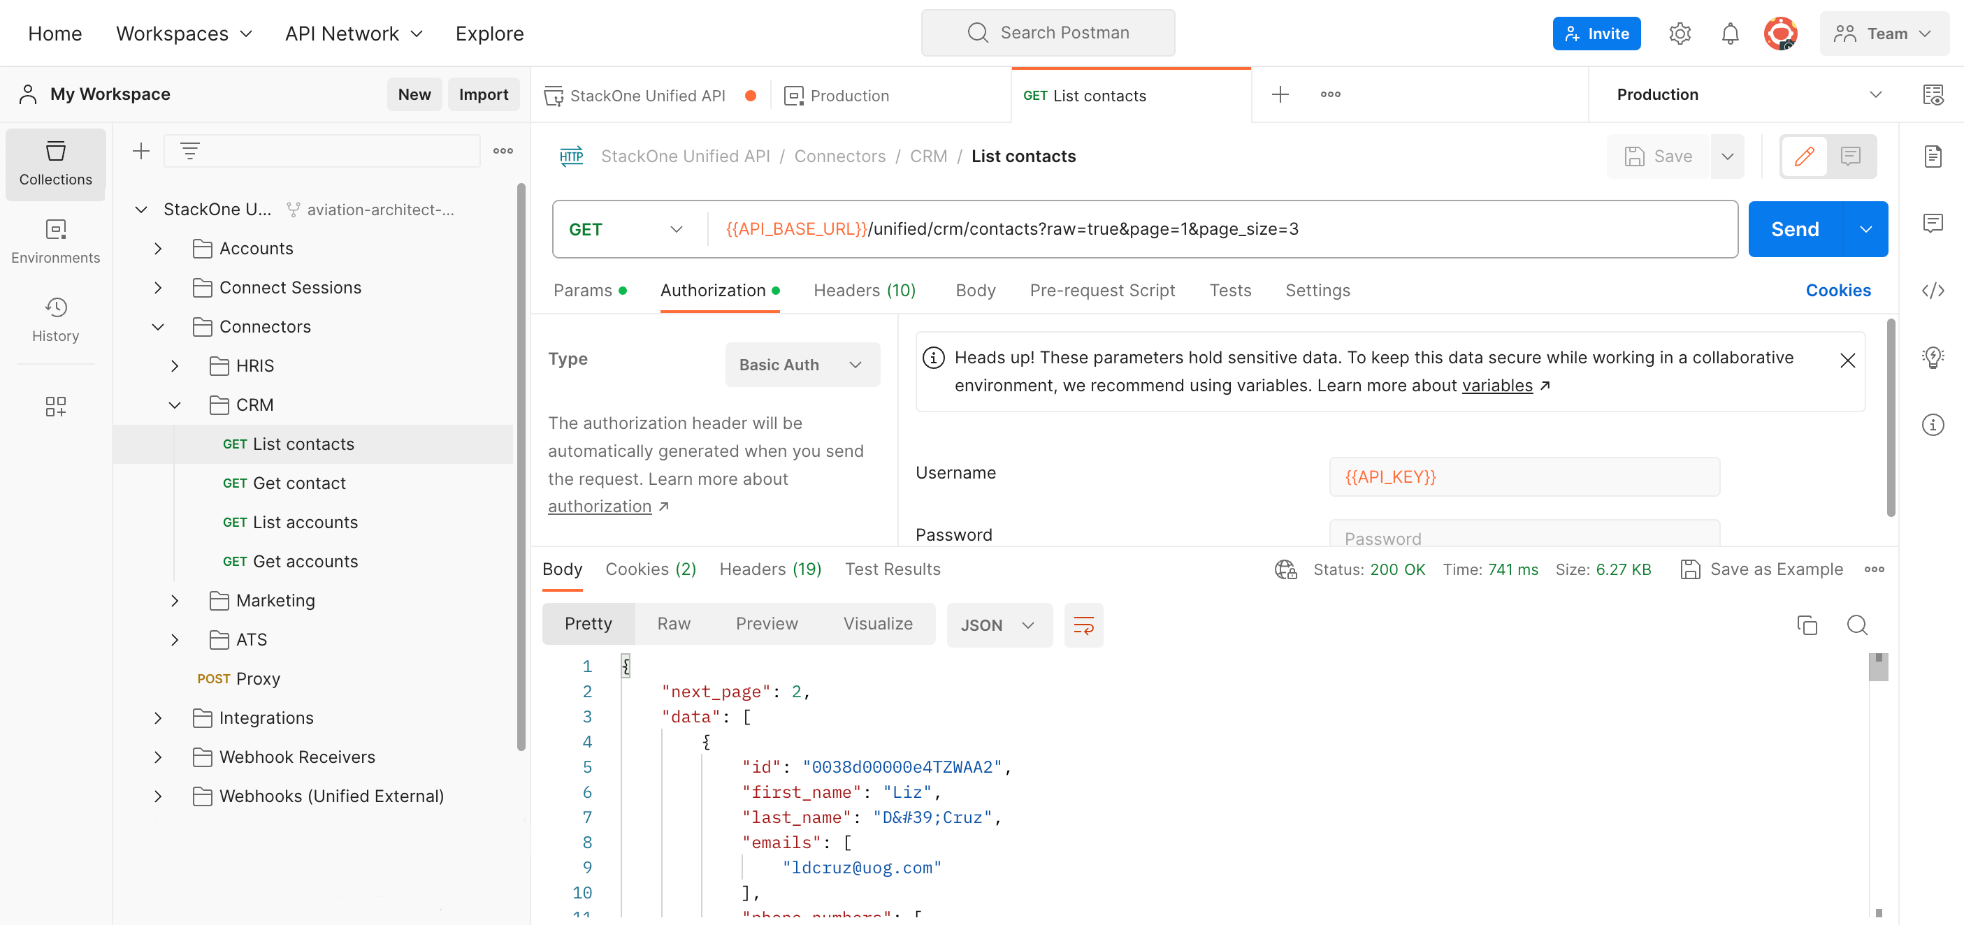The image size is (1964, 925).
Task: Open the response three-dot options menu
Action: click(x=1874, y=569)
